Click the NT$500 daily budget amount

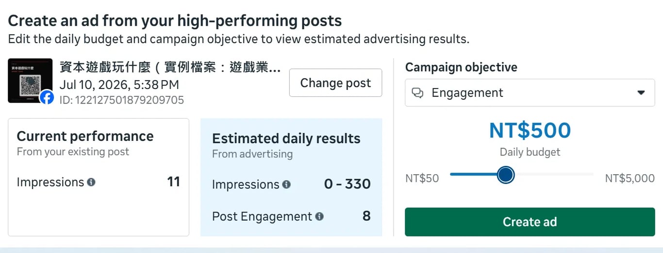(x=530, y=131)
